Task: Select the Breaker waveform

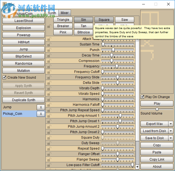Action: pos(63,26)
